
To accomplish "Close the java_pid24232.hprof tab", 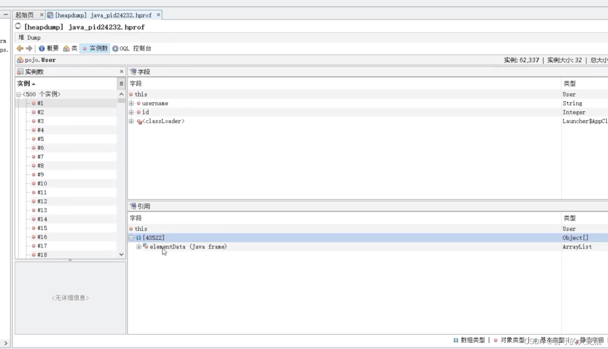I will pyautogui.click(x=158, y=15).
